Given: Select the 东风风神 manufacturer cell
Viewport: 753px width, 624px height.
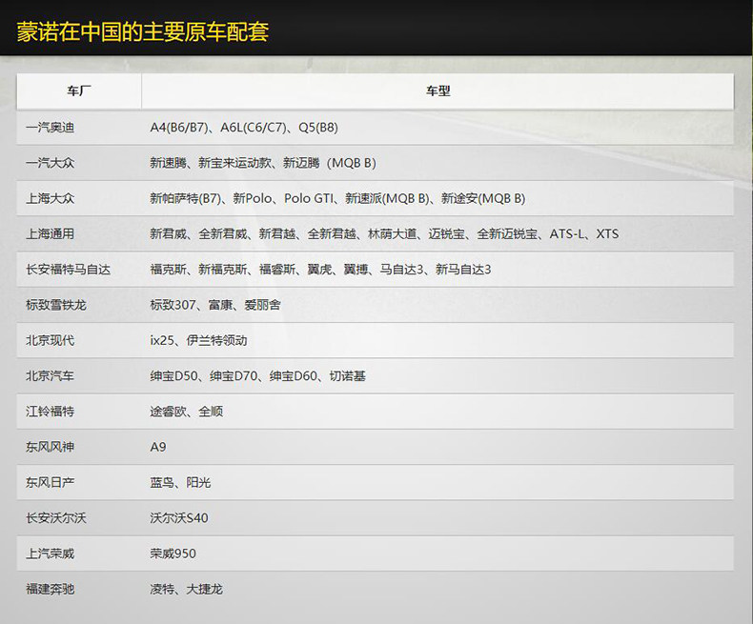Looking at the screenshot, I should tap(79, 448).
